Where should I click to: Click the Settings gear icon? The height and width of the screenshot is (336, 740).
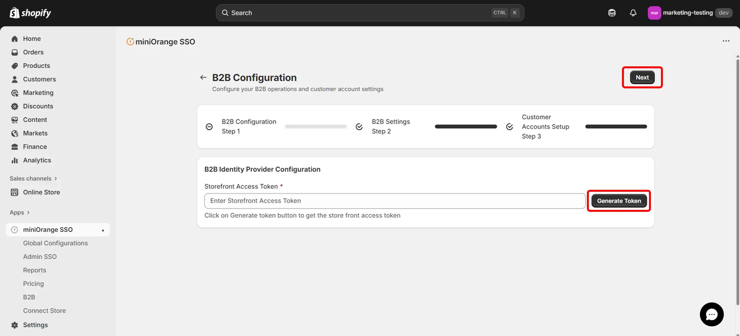point(15,325)
